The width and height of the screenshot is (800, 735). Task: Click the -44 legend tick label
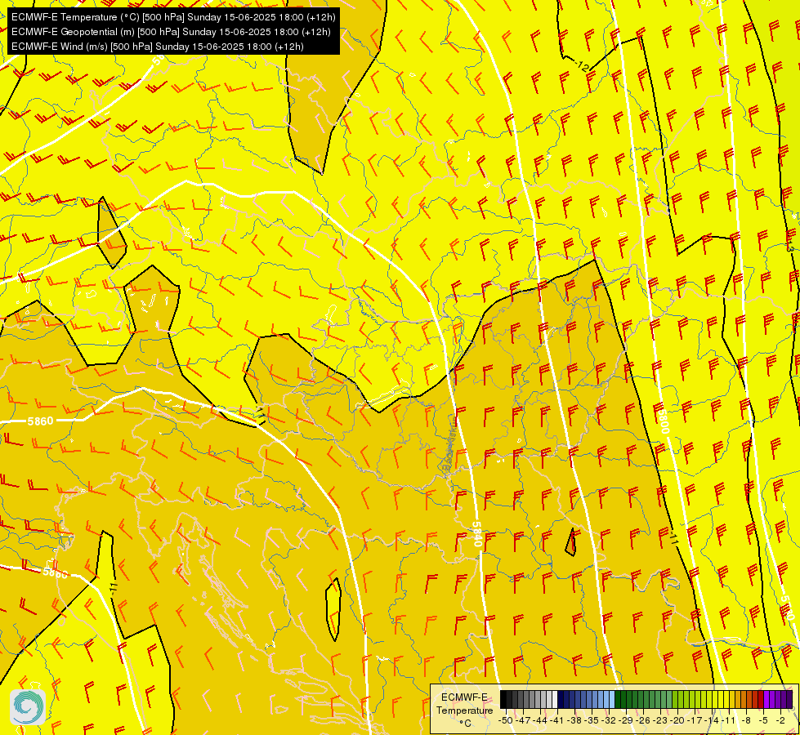540,720
